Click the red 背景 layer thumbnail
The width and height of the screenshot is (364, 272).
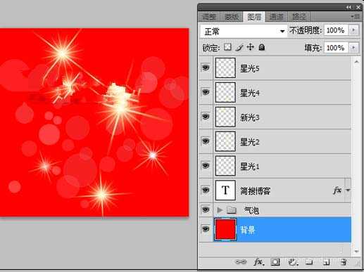pyautogui.click(x=225, y=229)
